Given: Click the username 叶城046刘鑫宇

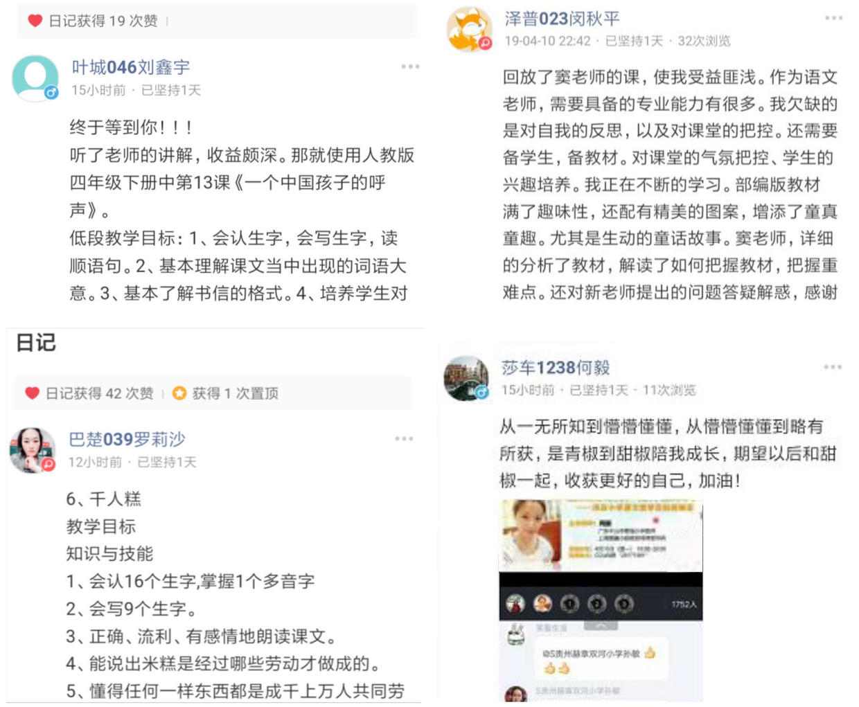Looking at the screenshot, I should point(131,67).
